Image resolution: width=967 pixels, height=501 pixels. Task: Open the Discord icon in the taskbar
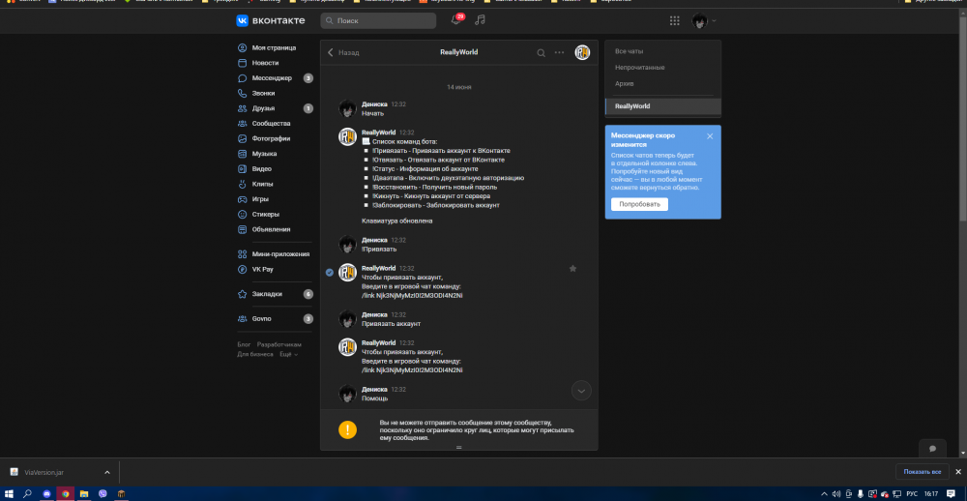click(x=46, y=494)
